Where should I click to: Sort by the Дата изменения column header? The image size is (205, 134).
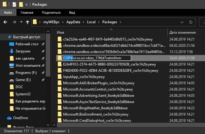point(182,32)
